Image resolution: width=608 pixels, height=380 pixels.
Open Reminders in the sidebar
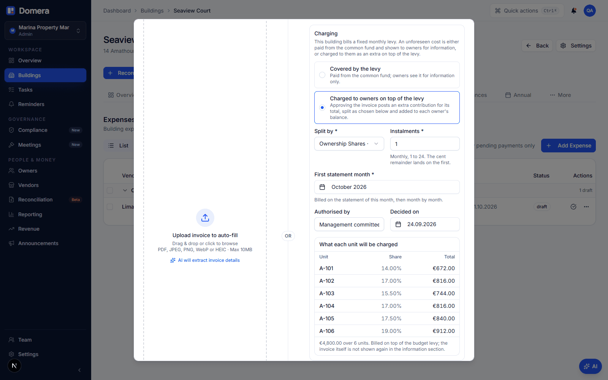coord(46,104)
